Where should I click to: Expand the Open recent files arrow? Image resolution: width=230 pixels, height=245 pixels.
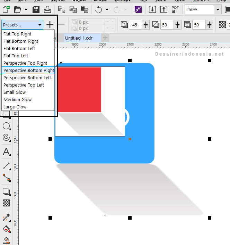[x=26, y=9]
